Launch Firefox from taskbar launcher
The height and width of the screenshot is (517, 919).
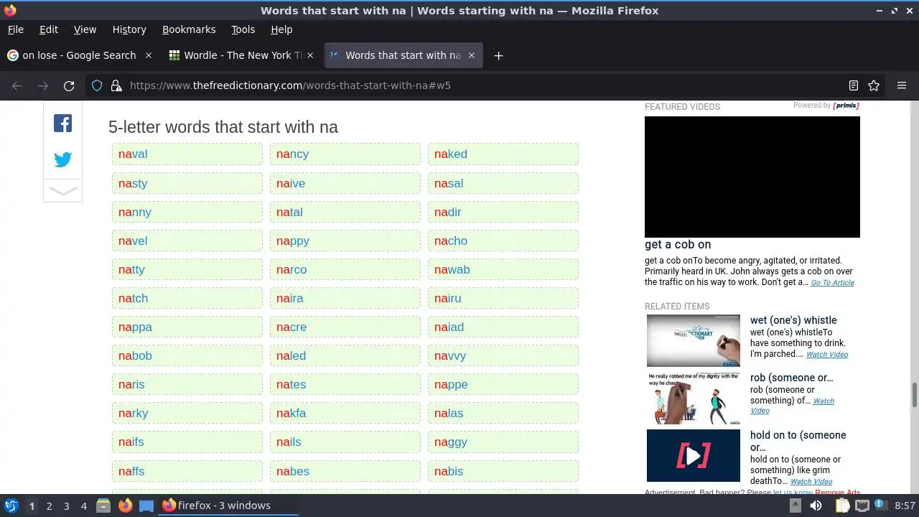125,506
